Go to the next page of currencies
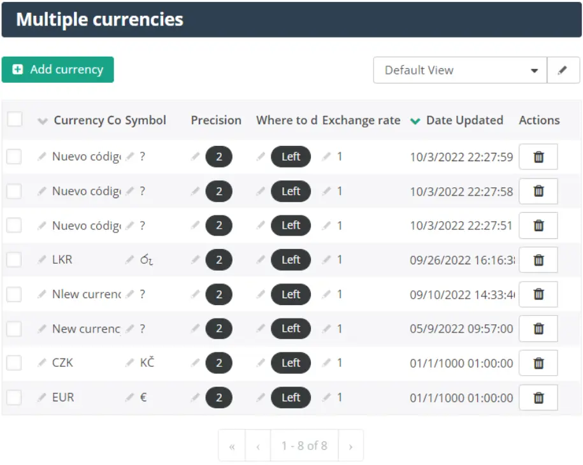Viewport: 583px width, 465px height. point(350,445)
